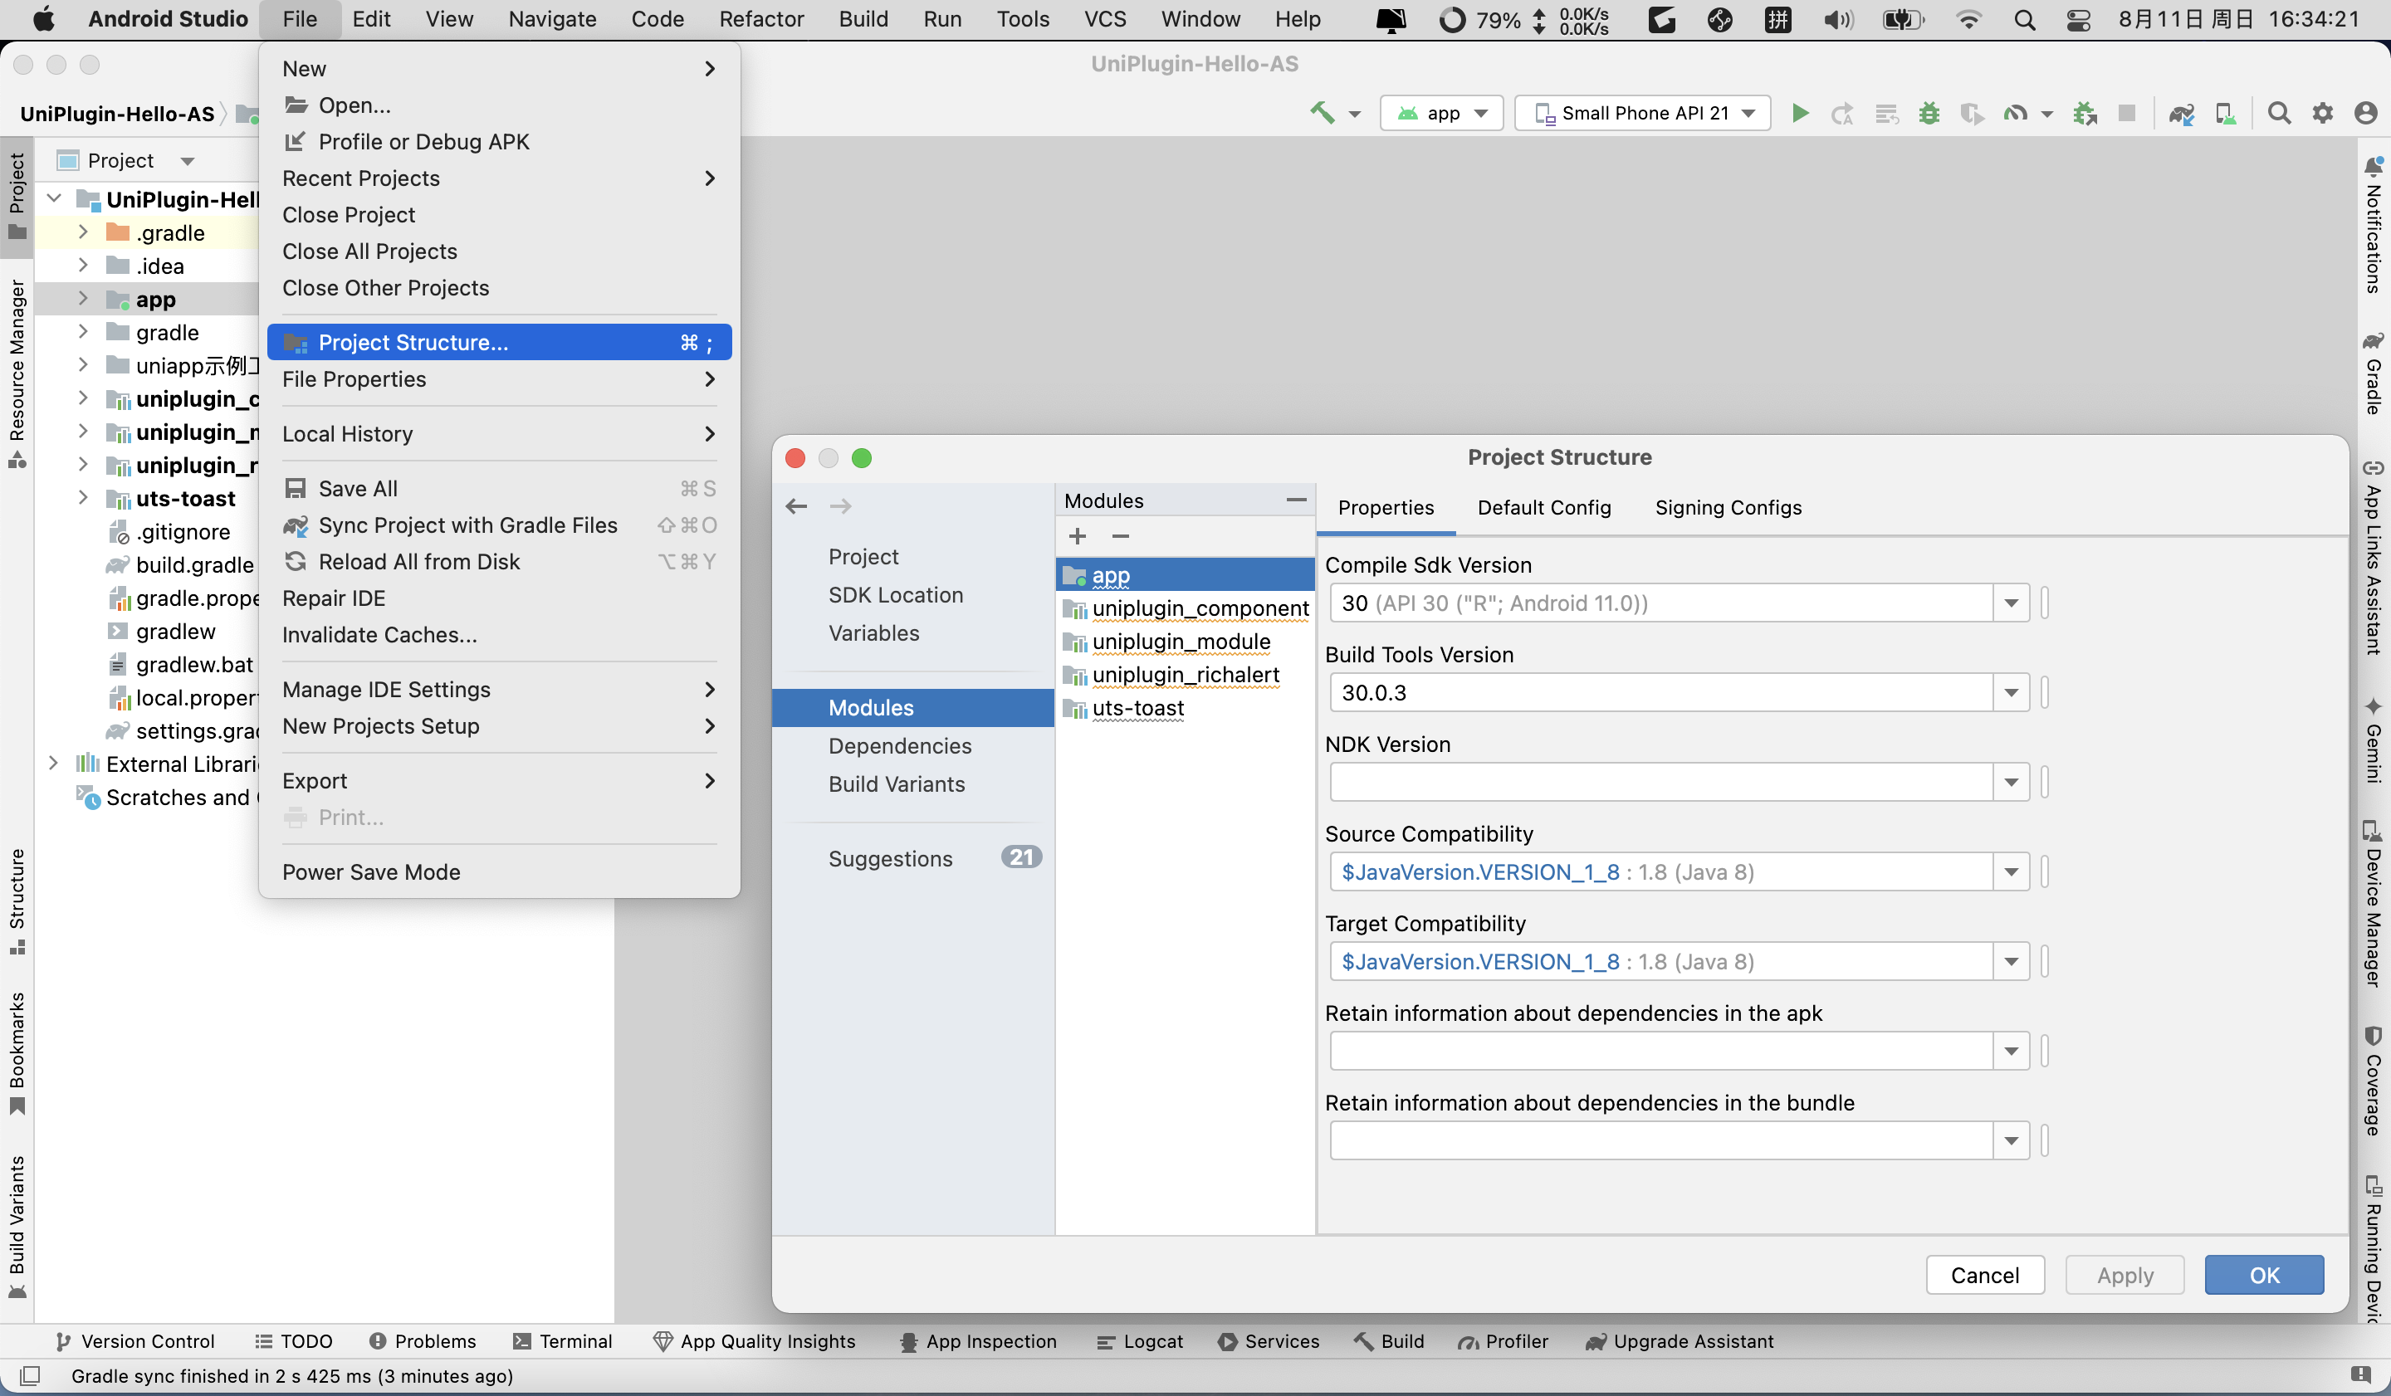Open the Bookmarks side tool window

17,1053
